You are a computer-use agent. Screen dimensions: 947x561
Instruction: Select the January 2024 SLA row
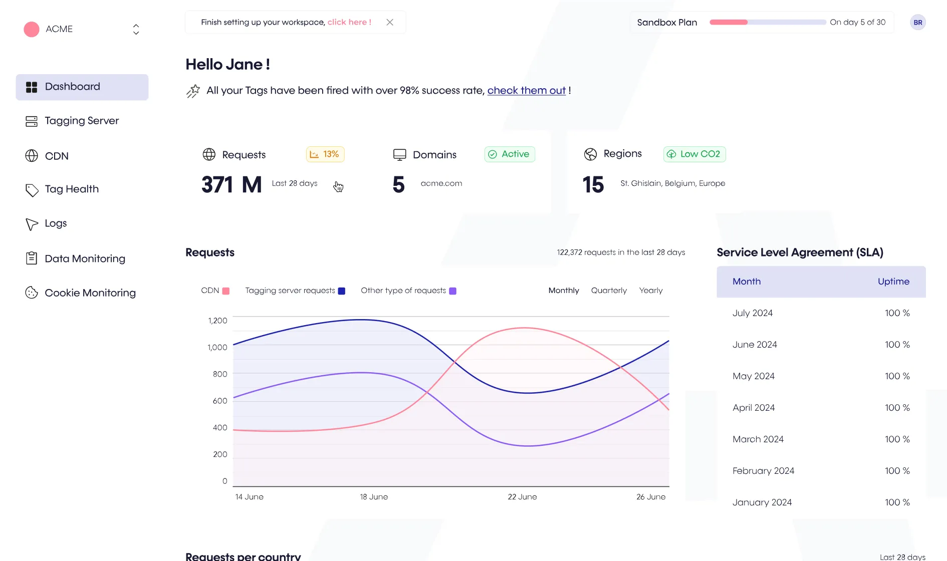point(821,502)
